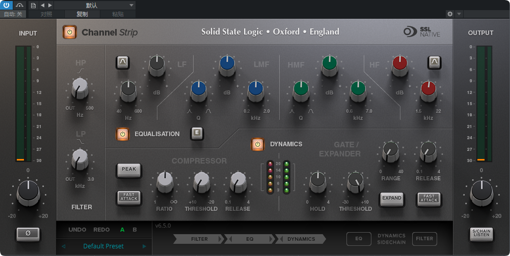The image size is (510, 256).
Task: Click the gate RANGE knob
Action: click(x=391, y=151)
